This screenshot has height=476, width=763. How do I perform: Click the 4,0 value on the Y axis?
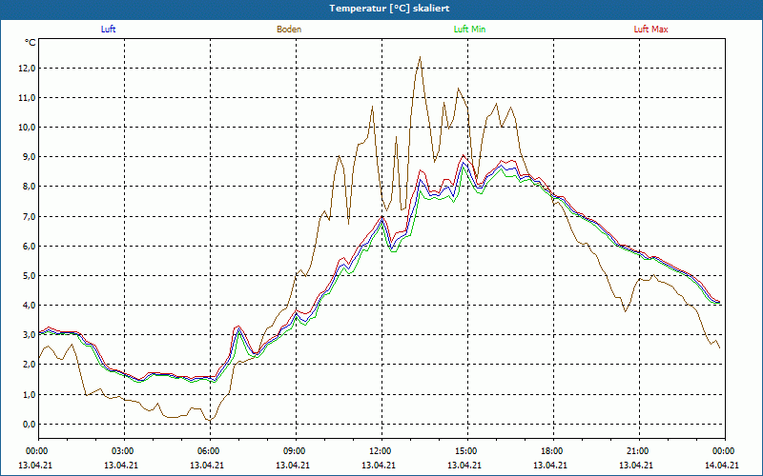[x=29, y=305]
